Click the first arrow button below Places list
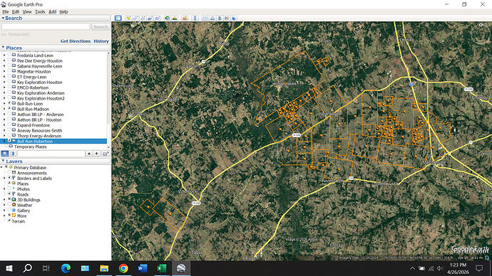This screenshot has height=276, width=492. [89, 154]
